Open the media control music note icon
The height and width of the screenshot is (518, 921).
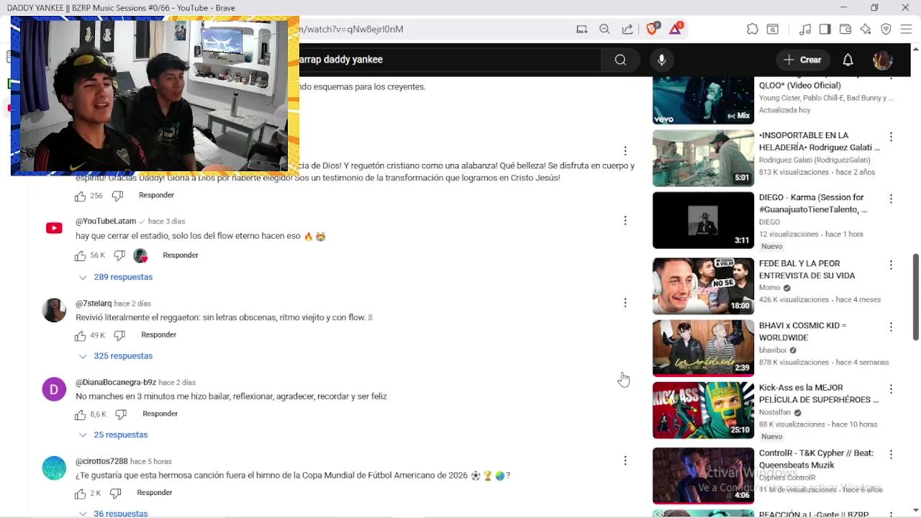805,29
